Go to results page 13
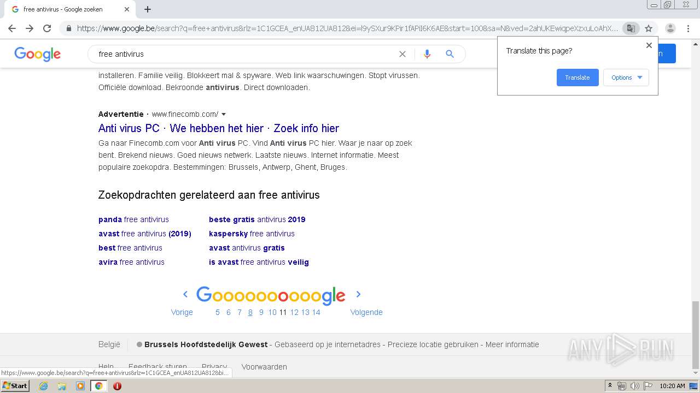700x393 pixels. (305, 312)
